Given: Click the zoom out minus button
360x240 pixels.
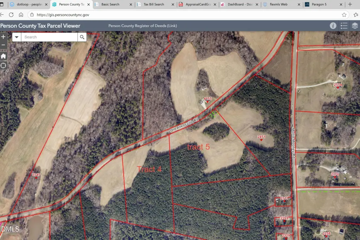Looking at the screenshot, I should tap(4, 45).
